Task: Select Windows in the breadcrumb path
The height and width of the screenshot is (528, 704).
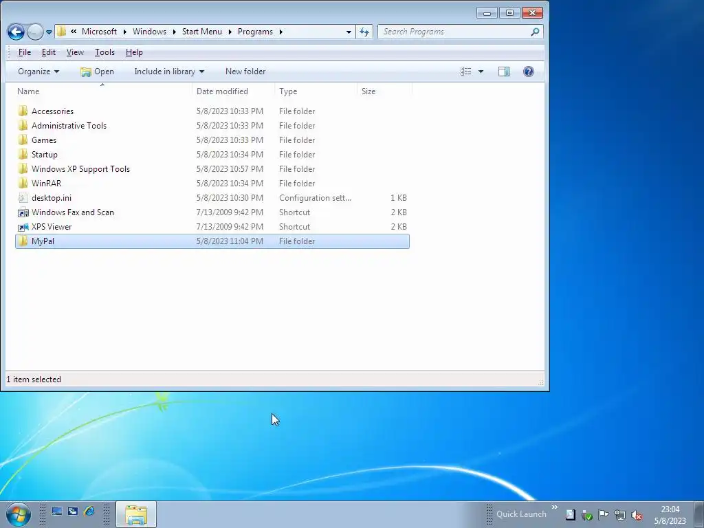Action: (x=149, y=32)
